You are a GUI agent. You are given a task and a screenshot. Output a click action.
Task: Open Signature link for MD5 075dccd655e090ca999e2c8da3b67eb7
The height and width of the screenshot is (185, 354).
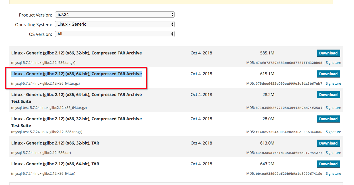333,84
